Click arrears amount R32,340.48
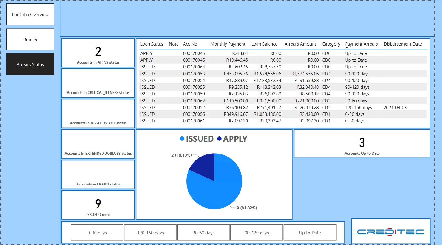This screenshot has height=245, width=442. (308, 87)
